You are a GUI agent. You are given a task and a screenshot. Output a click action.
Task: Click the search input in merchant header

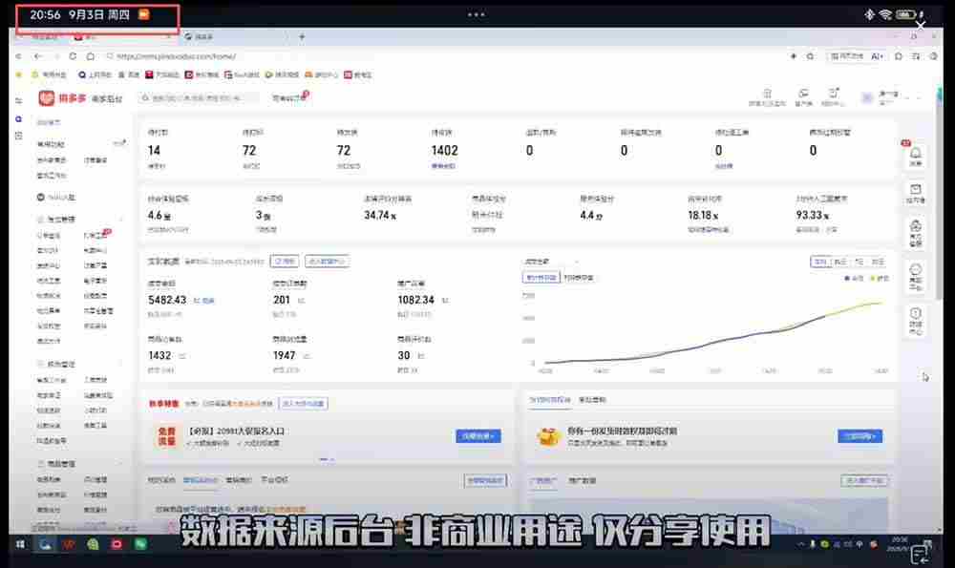pos(199,98)
